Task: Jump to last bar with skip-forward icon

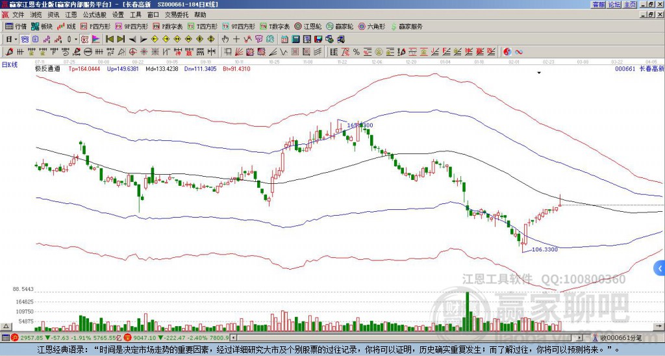Action: point(120,40)
